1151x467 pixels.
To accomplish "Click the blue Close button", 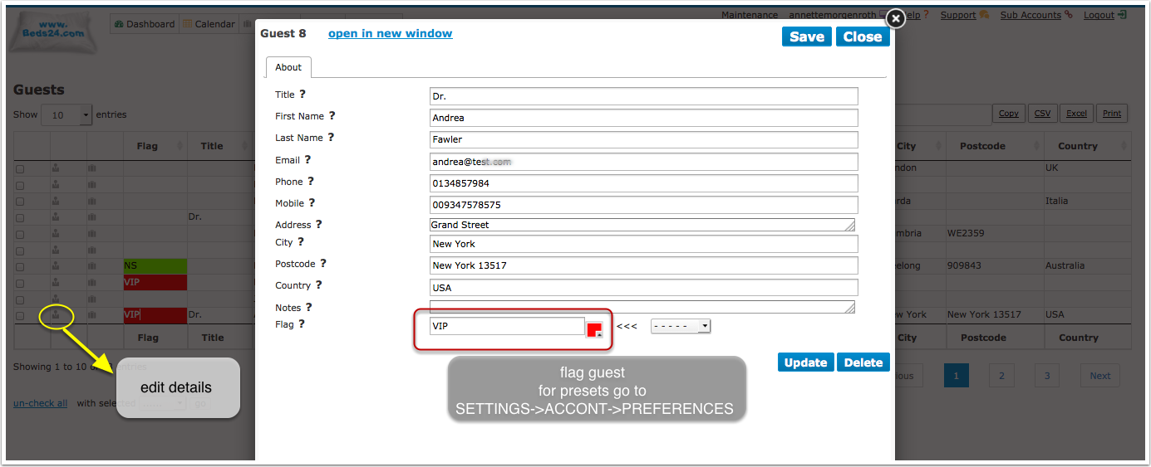I will 863,36.
